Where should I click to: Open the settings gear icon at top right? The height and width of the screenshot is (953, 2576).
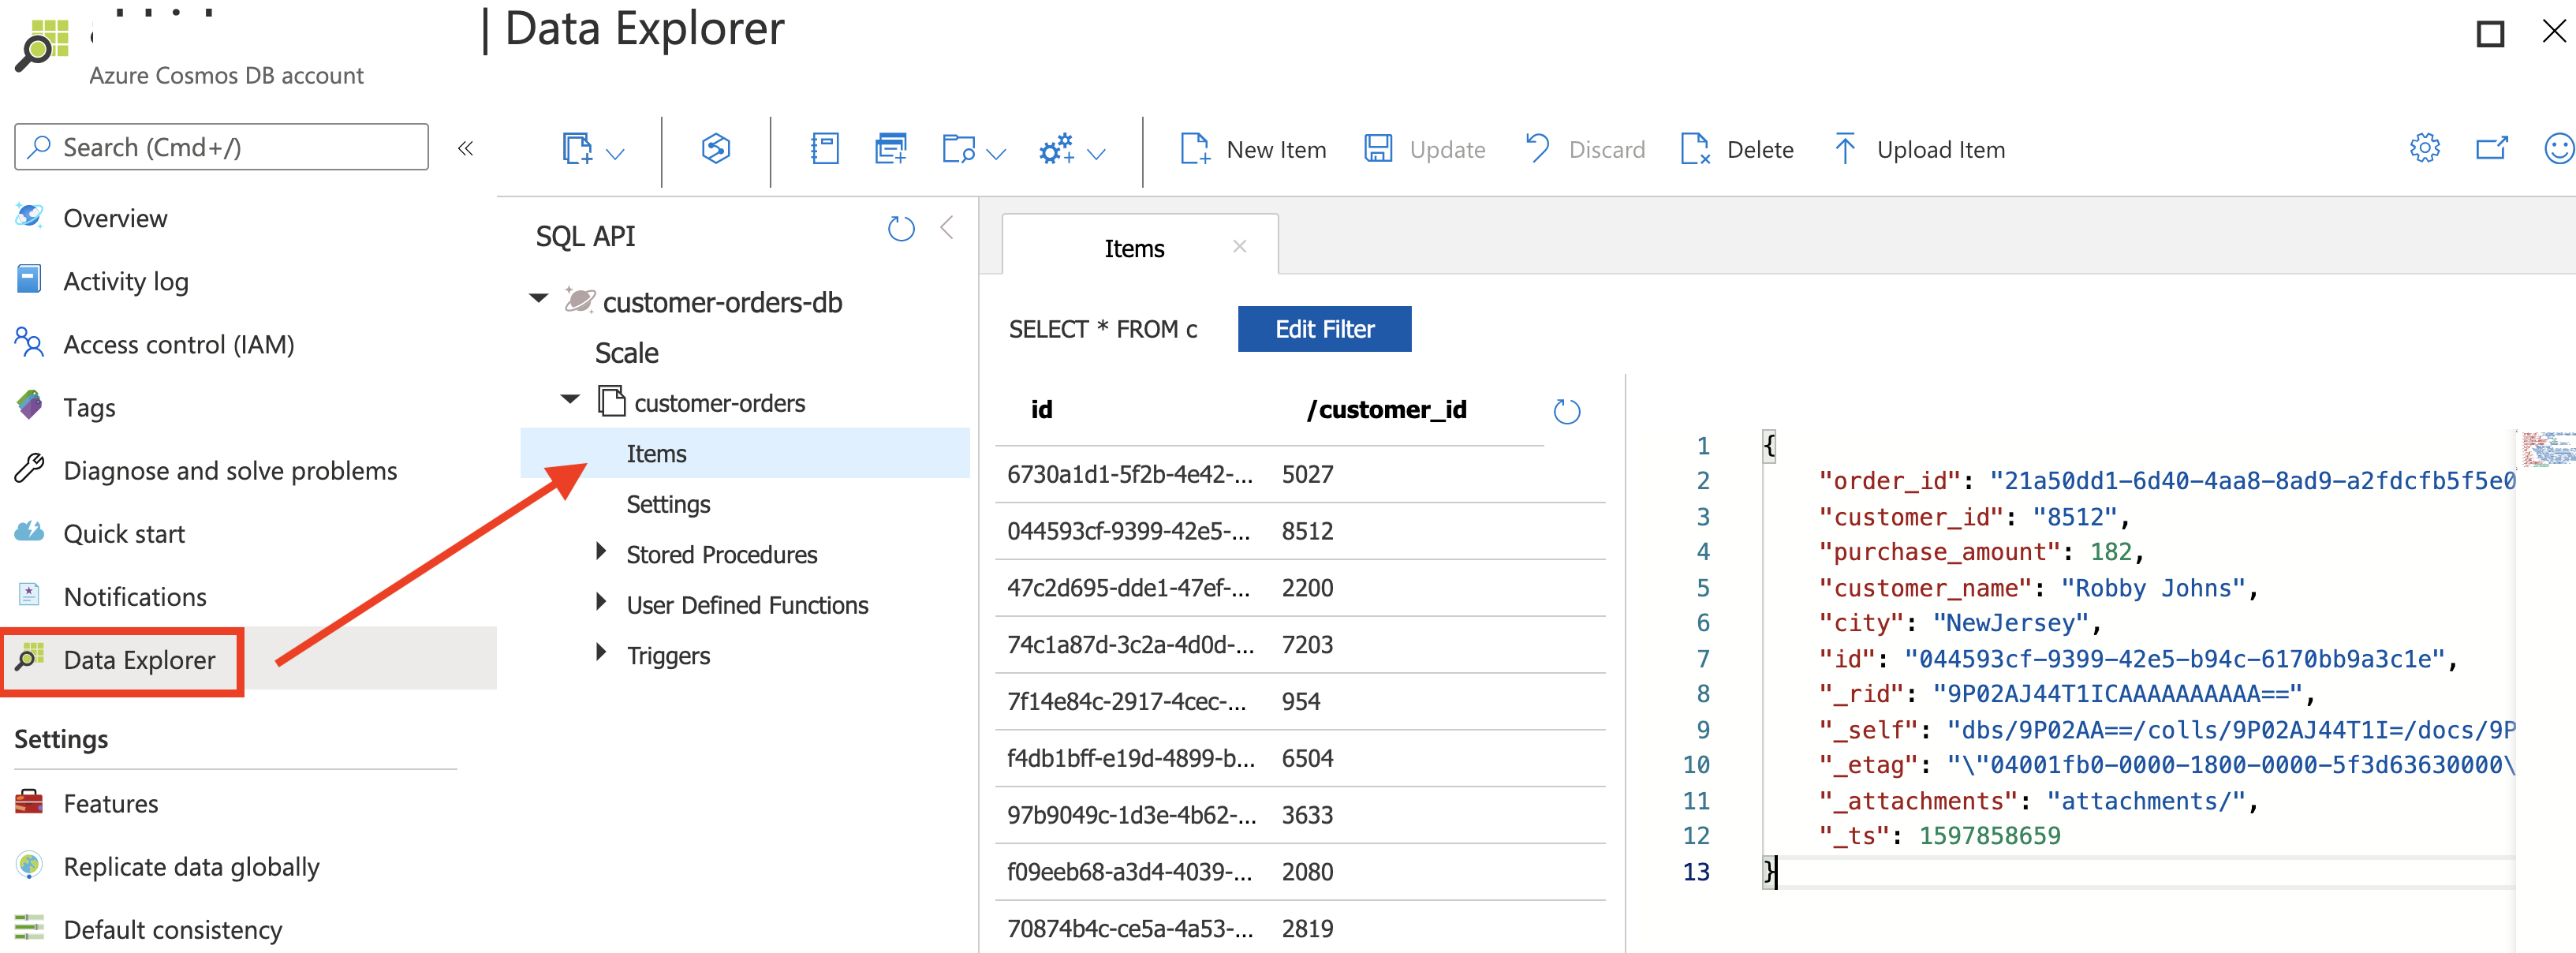tap(2424, 149)
